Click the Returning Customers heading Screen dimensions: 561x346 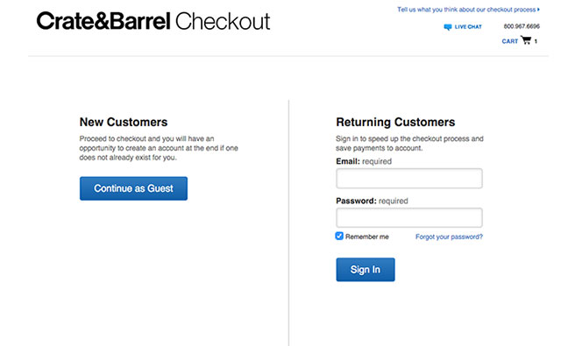point(395,122)
